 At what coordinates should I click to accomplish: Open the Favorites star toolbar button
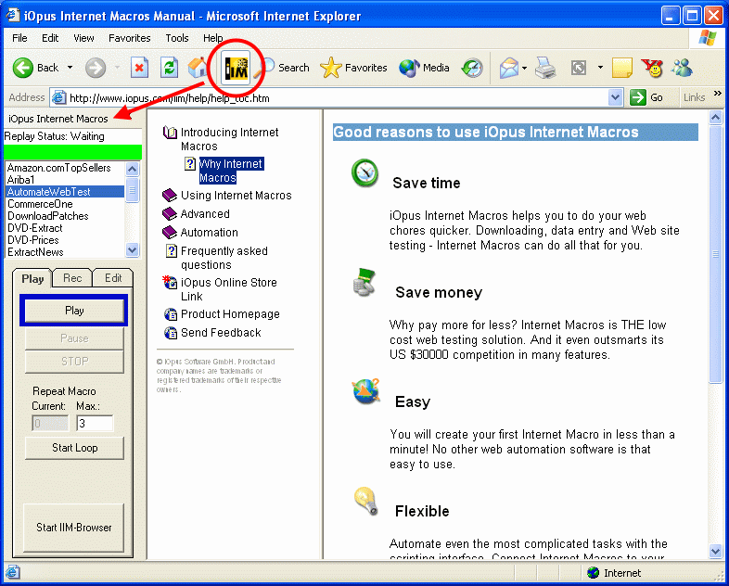(353, 68)
